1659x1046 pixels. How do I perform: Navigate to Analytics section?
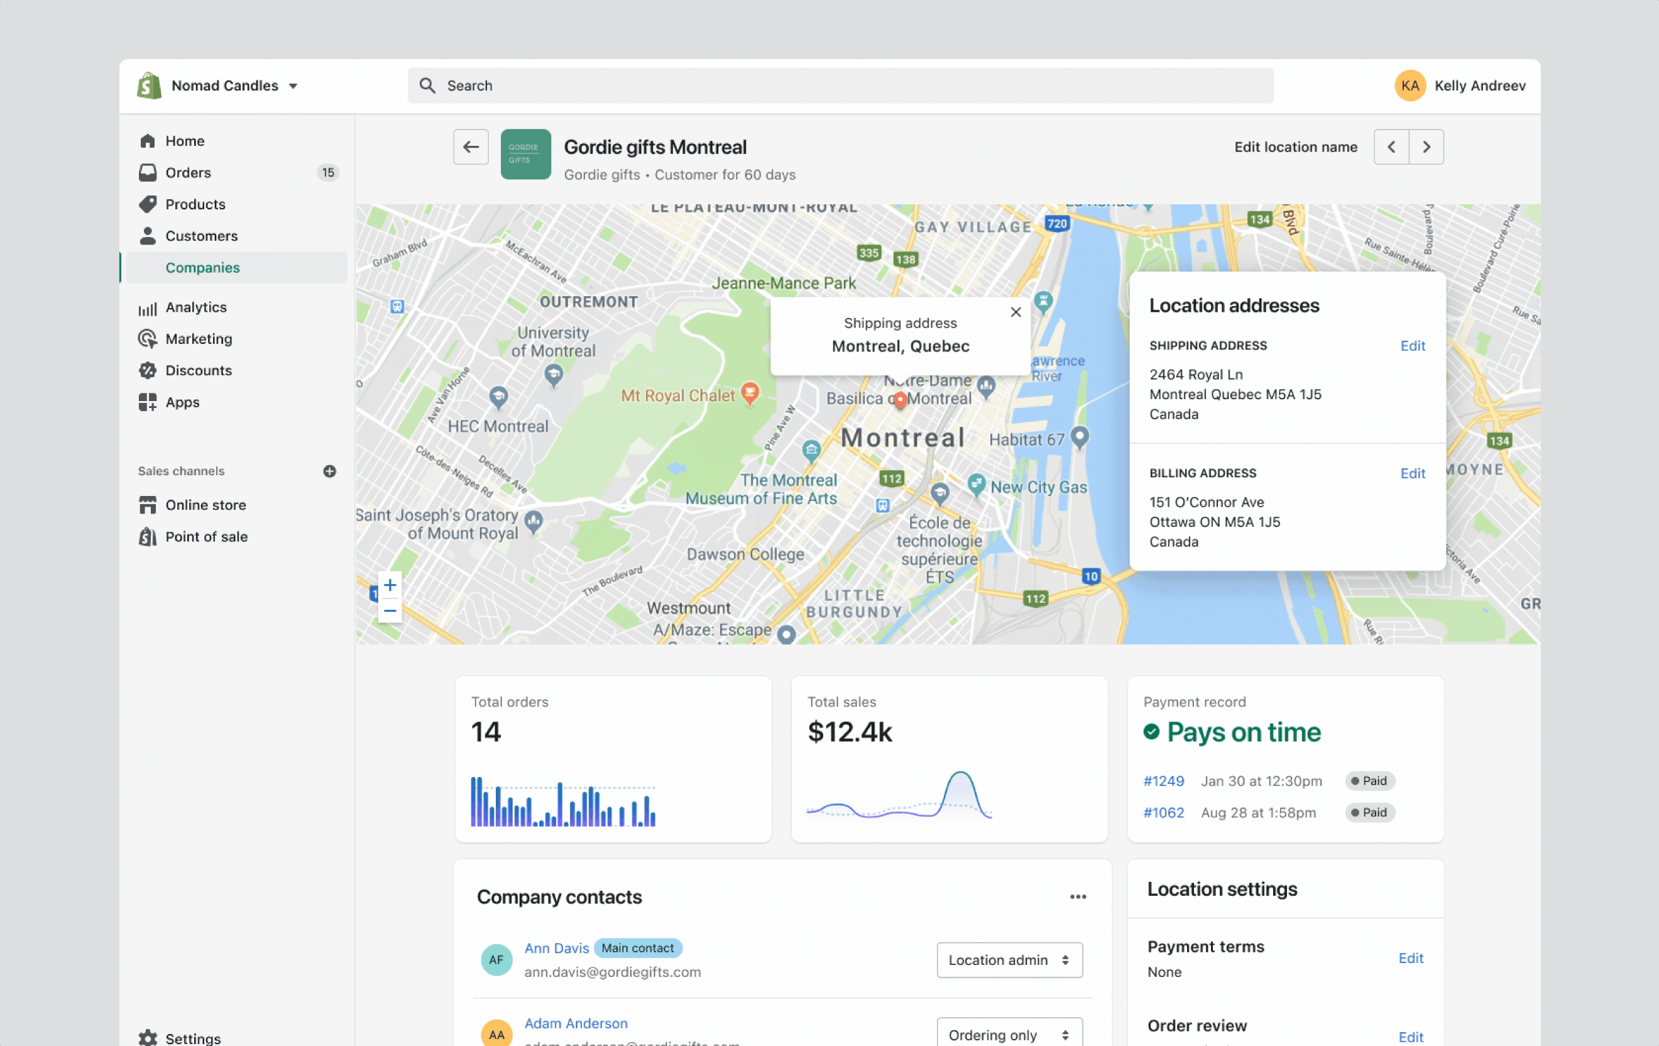tap(195, 307)
